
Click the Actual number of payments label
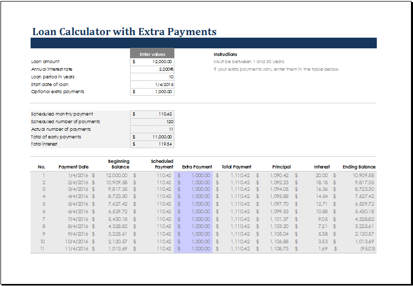coord(61,129)
